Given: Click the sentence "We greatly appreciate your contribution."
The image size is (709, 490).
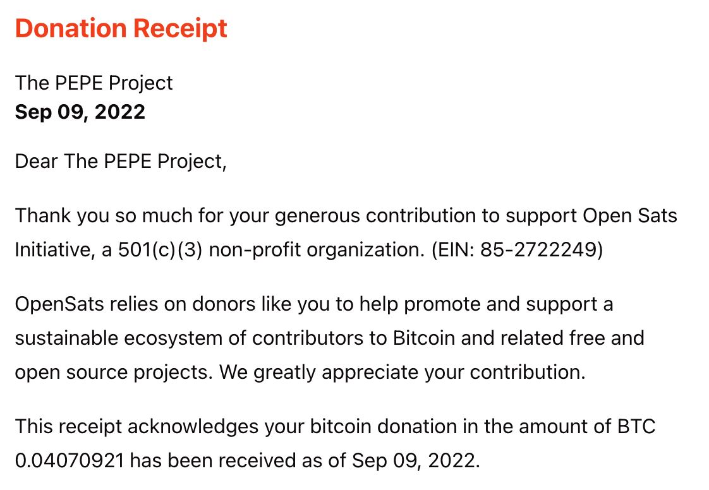Looking at the screenshot, I should tap(403, 372).
